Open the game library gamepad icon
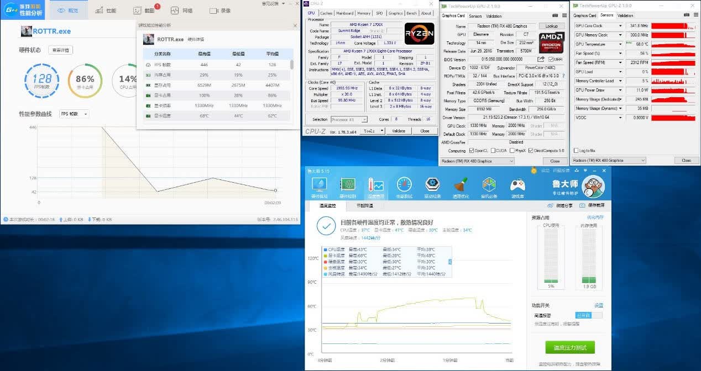The image size is (701, 371). 517,187
